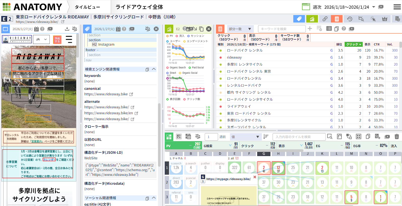Collapse the ソーシャル関連情報 section

coord(154,198)
